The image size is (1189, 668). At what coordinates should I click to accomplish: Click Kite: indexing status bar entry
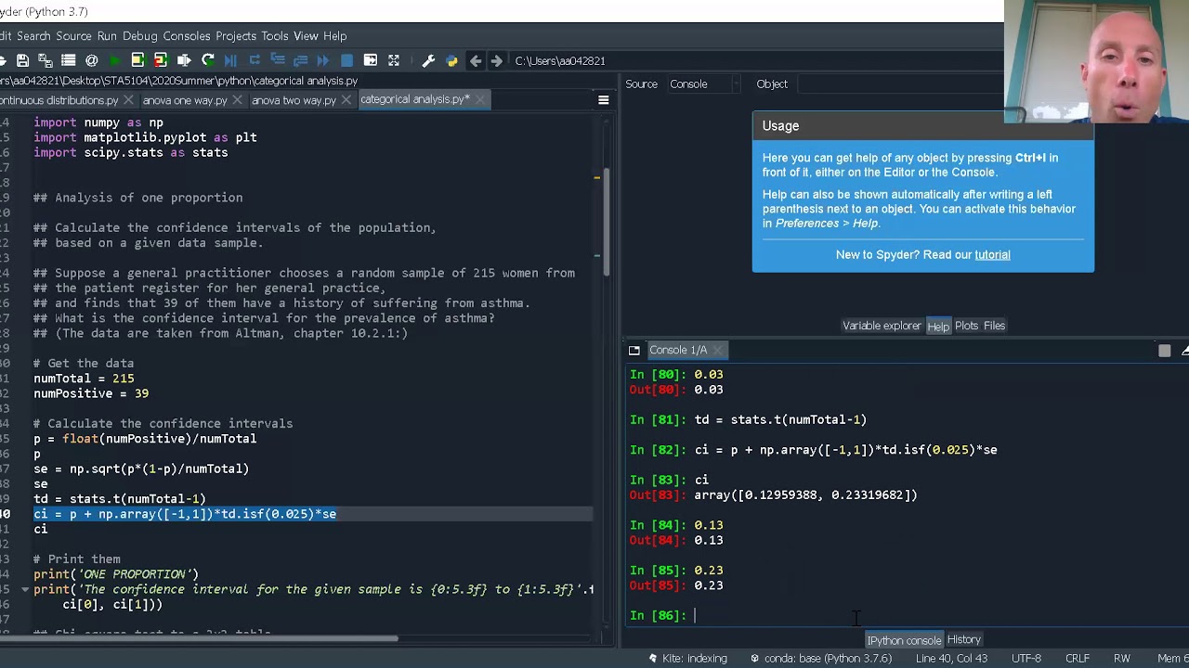click(x=688, y=658)
